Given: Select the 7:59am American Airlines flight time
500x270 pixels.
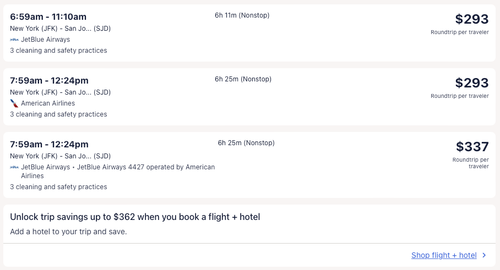Looking at the screenshot, I should pyautogui.click(x=50, y=80).
